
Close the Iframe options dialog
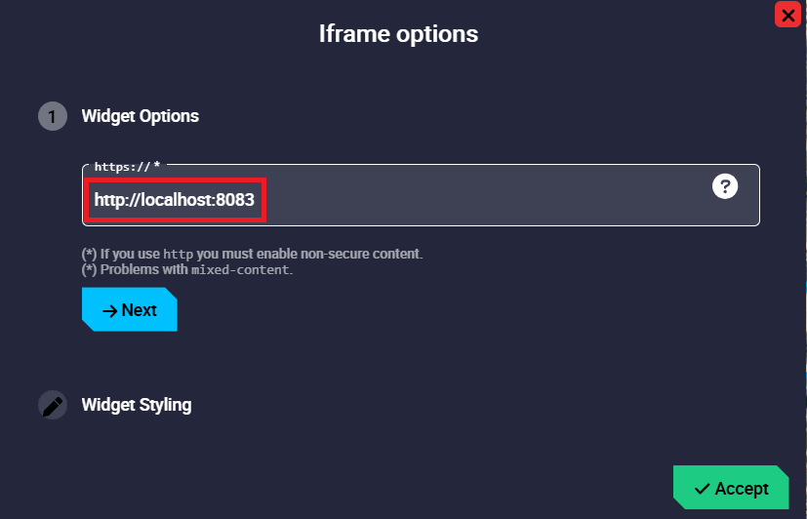[x=787, y=15]
